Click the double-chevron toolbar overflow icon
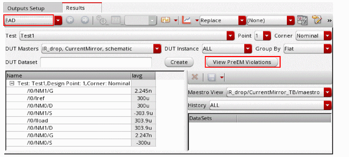 [x=329, y=21]
